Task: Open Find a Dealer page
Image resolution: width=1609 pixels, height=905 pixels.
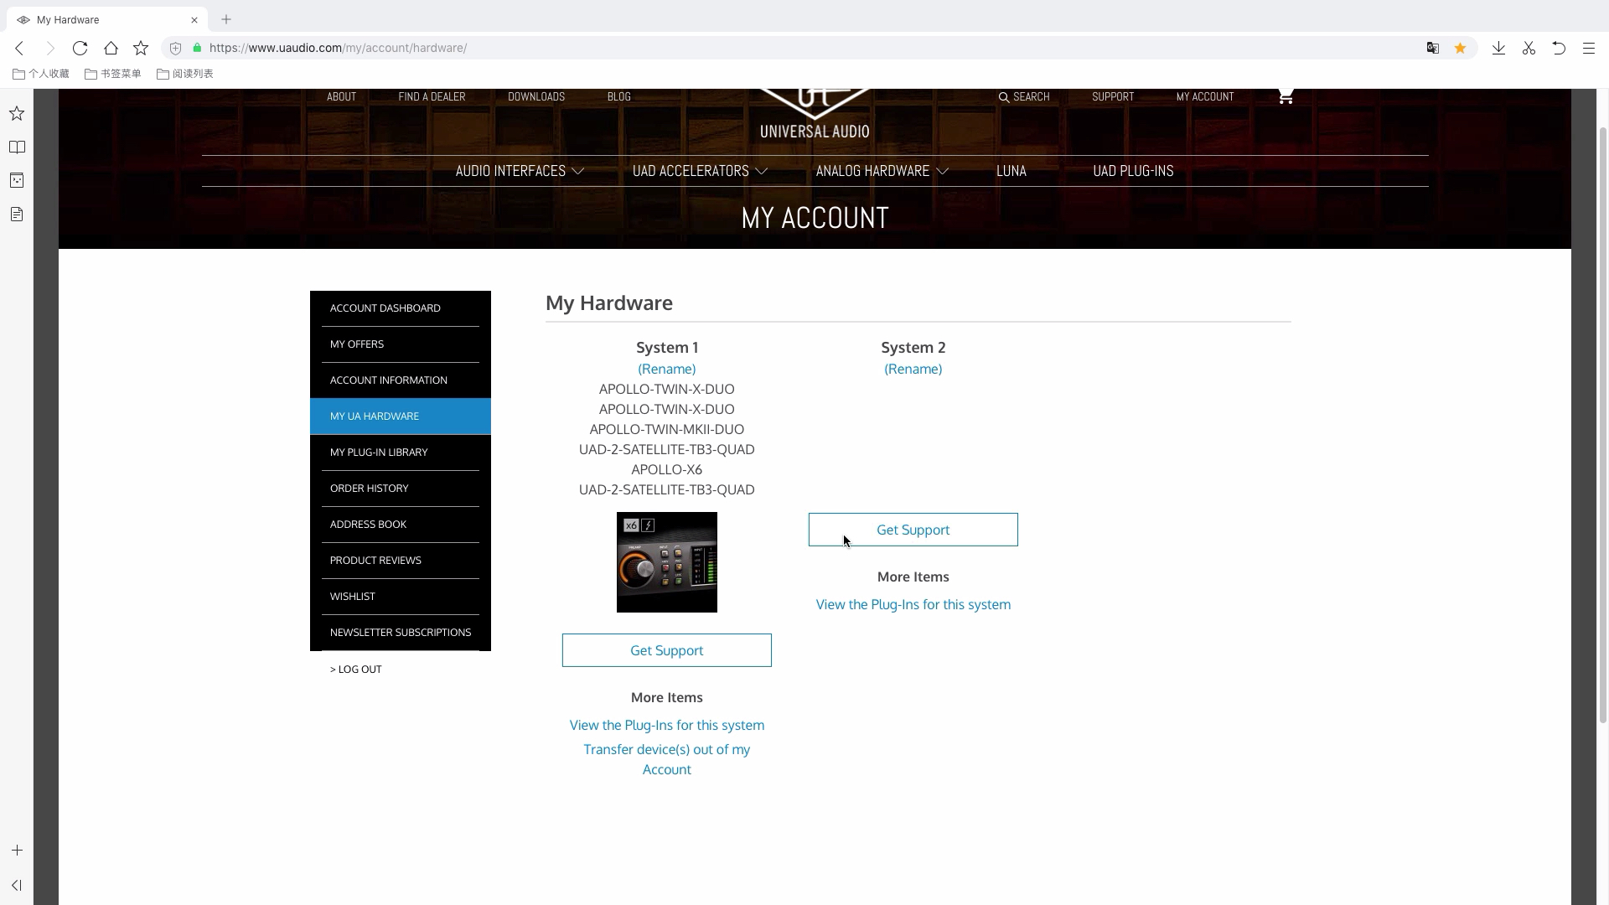Action: pyautogui.click(x=432, y=96)
